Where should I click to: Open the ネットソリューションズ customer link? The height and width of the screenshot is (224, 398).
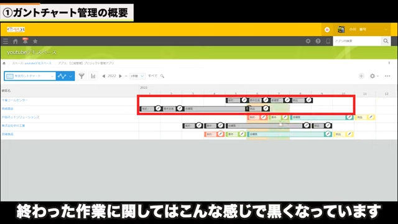(21, 117)
